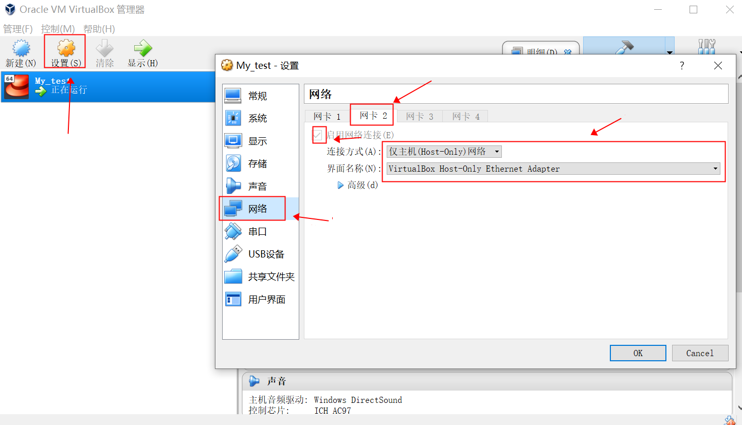
Task: Open the 共享文件夹 shared folders section
Action: point(267,276)
